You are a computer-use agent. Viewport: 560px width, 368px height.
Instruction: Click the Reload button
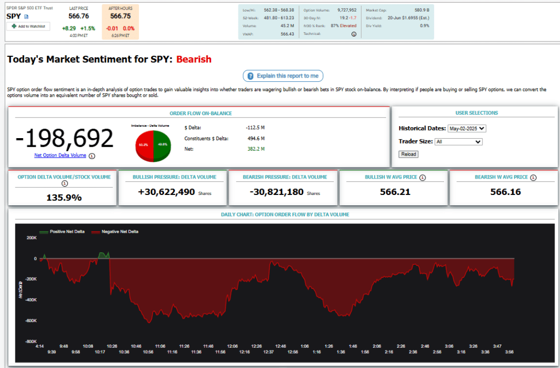coord(408,154)
